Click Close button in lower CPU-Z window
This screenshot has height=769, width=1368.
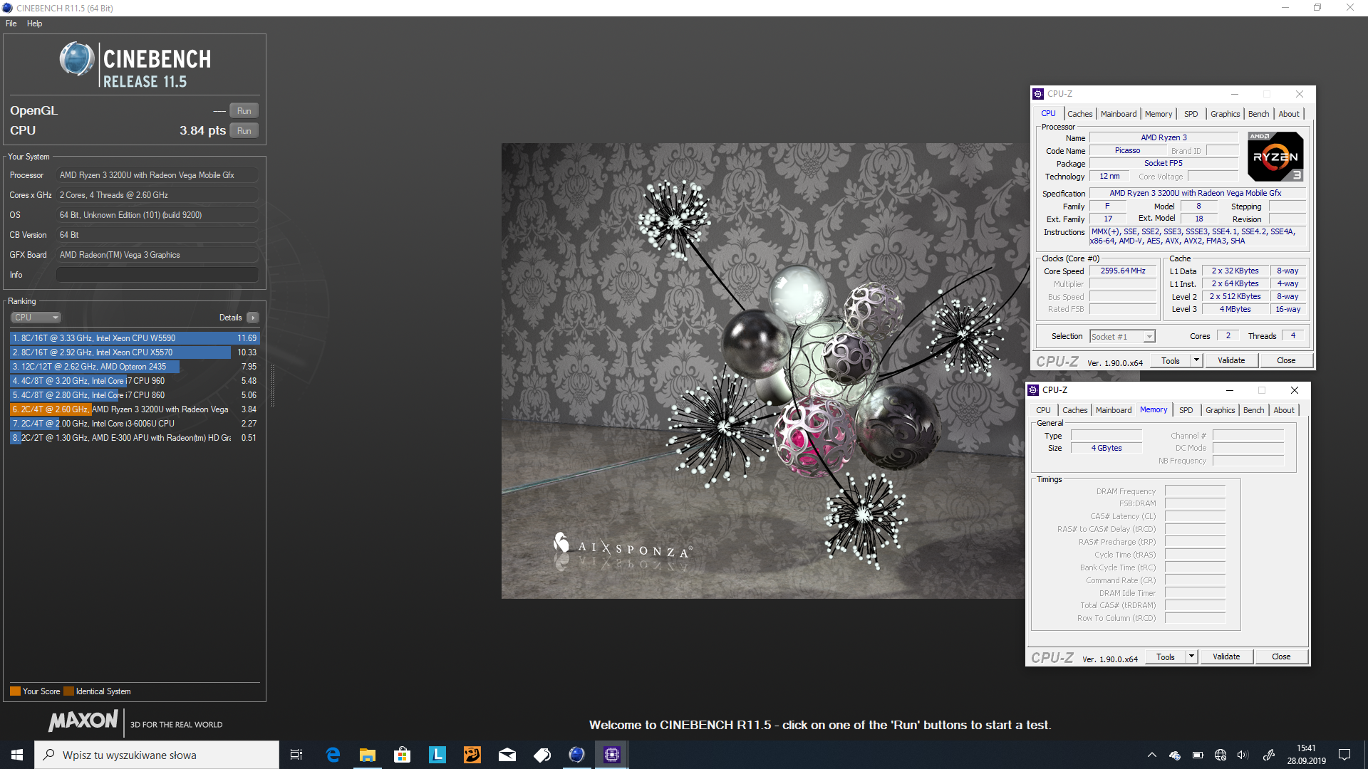tap(1281, 657)
